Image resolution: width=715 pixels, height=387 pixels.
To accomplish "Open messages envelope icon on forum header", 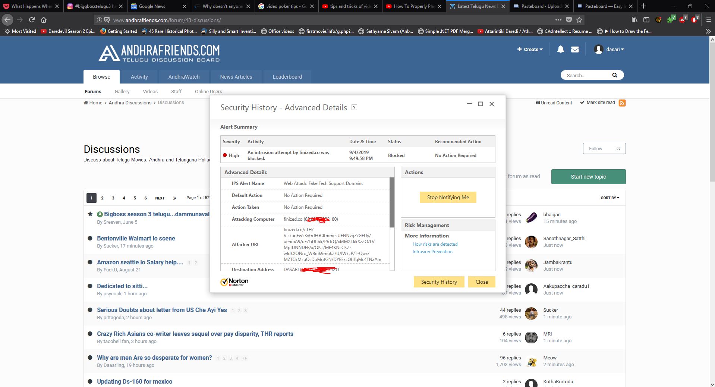I will [575, 49].
